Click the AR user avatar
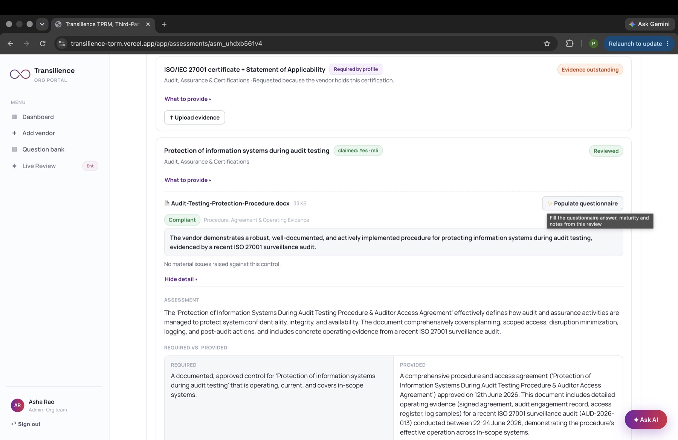 click(17, 405)
